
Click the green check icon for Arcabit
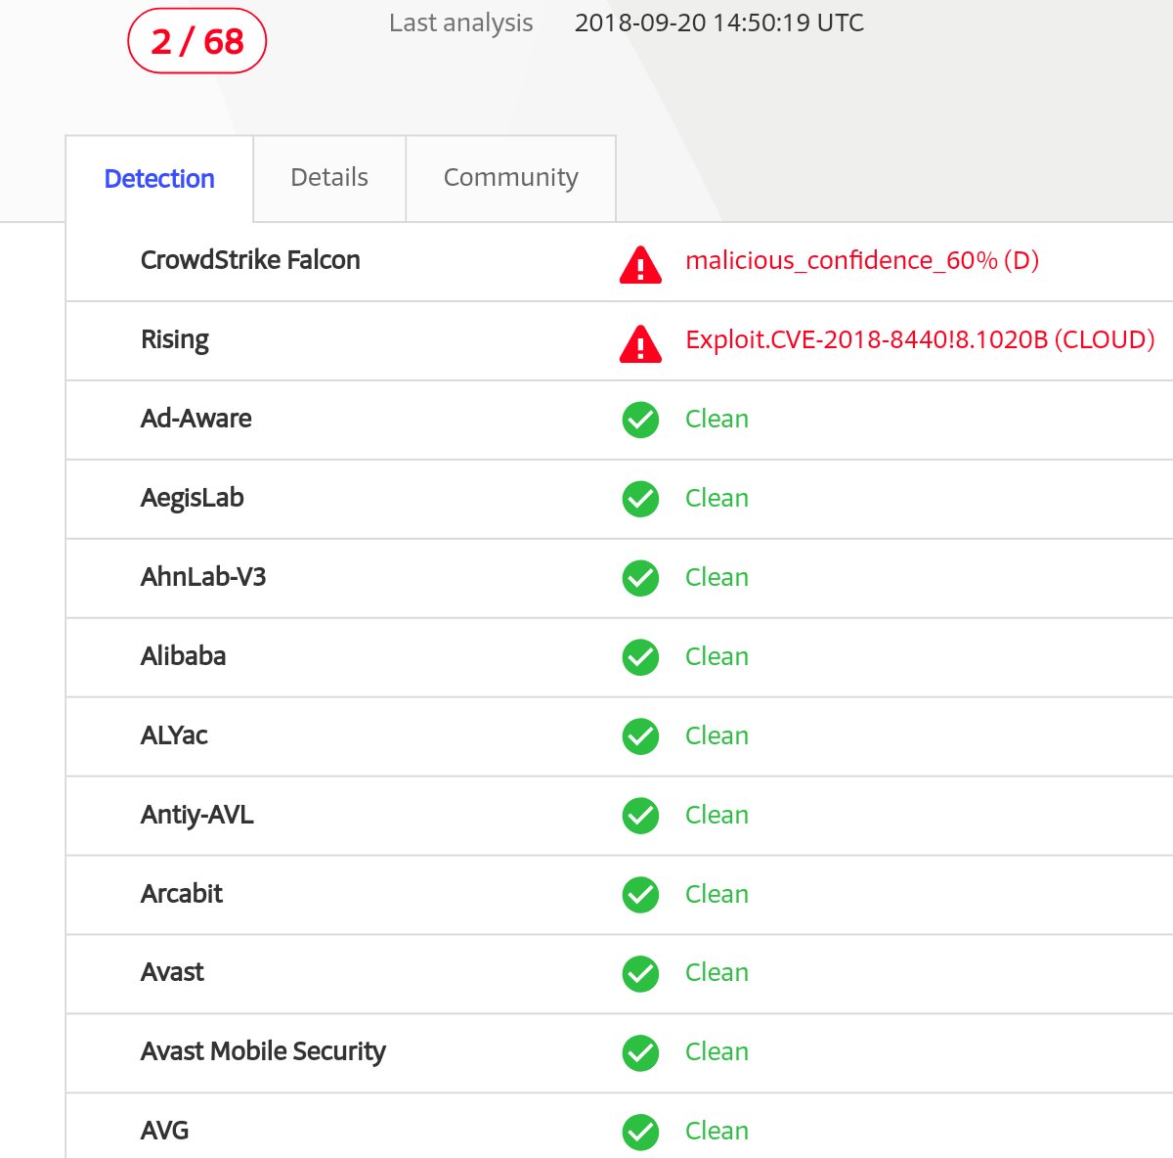point(640,895)
